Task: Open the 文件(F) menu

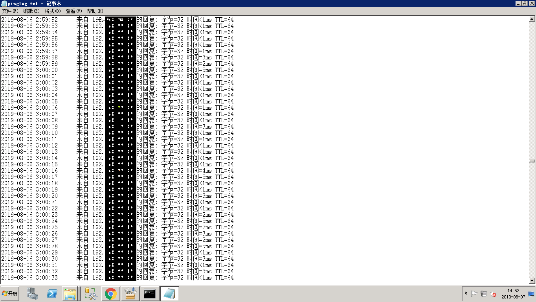Action: 10,11
